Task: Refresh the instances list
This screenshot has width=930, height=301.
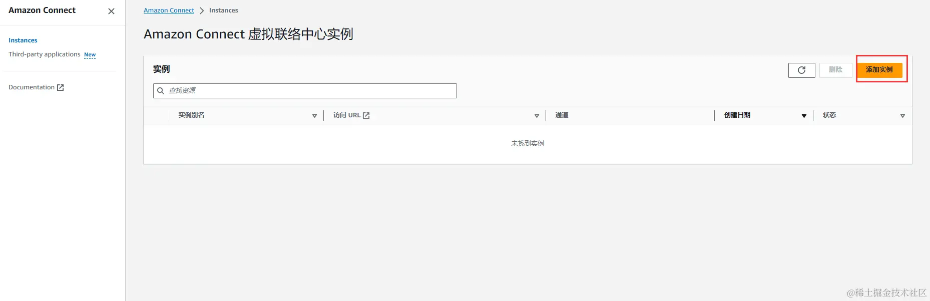Action: (801, 70)
